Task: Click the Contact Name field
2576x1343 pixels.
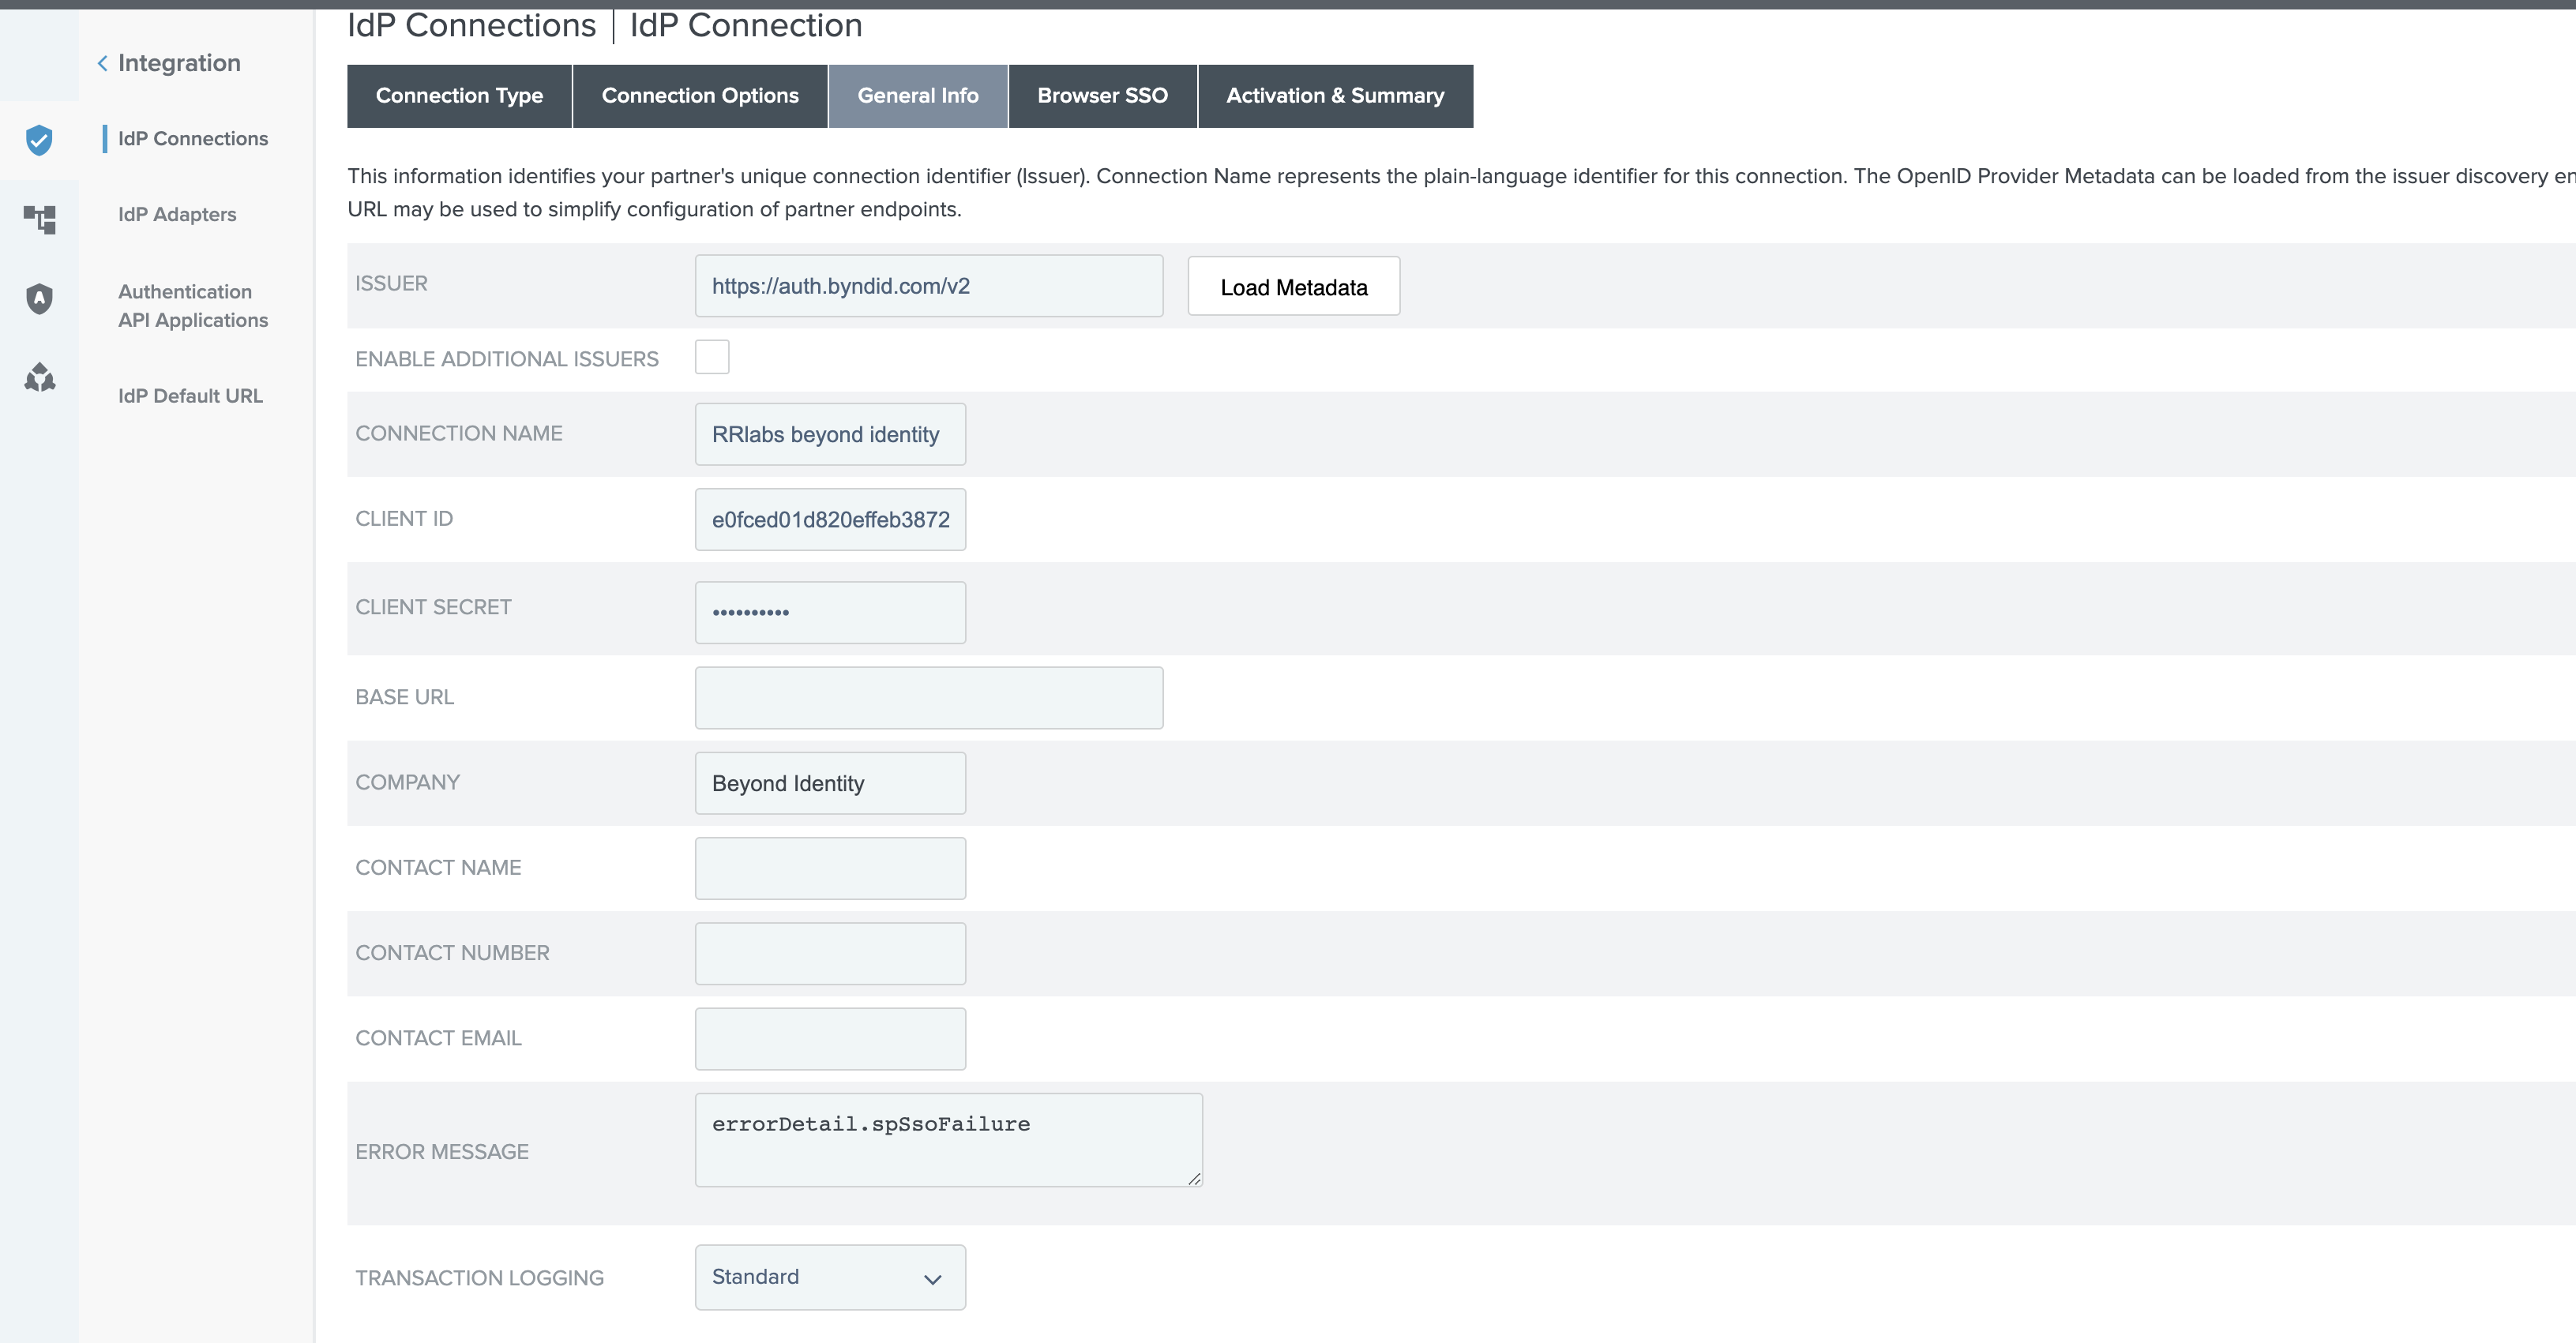Action: tap(830, 868)
